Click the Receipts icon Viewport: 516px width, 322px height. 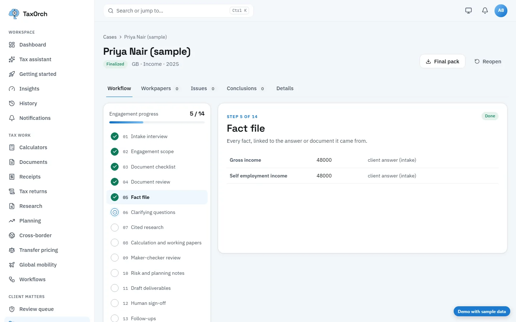pyautogui.click(x=12, y=177)
